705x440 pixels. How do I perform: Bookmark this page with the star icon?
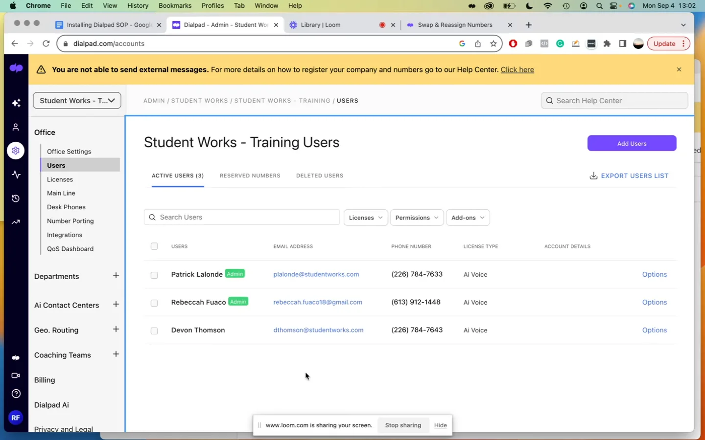[493, 44]
